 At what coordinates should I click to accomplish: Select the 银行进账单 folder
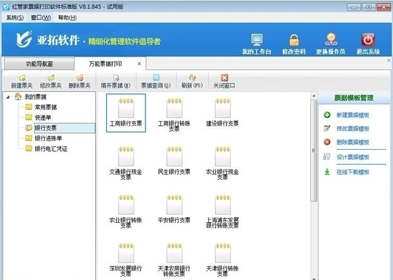coord(48,138)
